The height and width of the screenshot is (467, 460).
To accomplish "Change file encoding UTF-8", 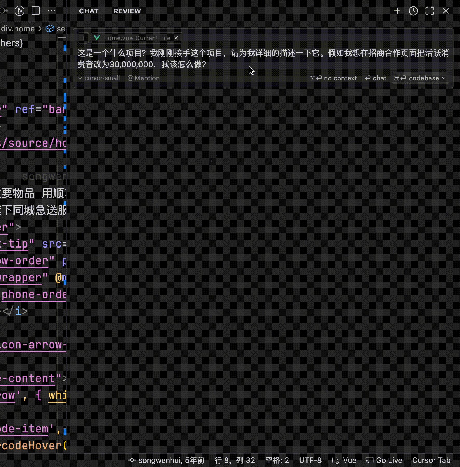I will click(310, 460).
